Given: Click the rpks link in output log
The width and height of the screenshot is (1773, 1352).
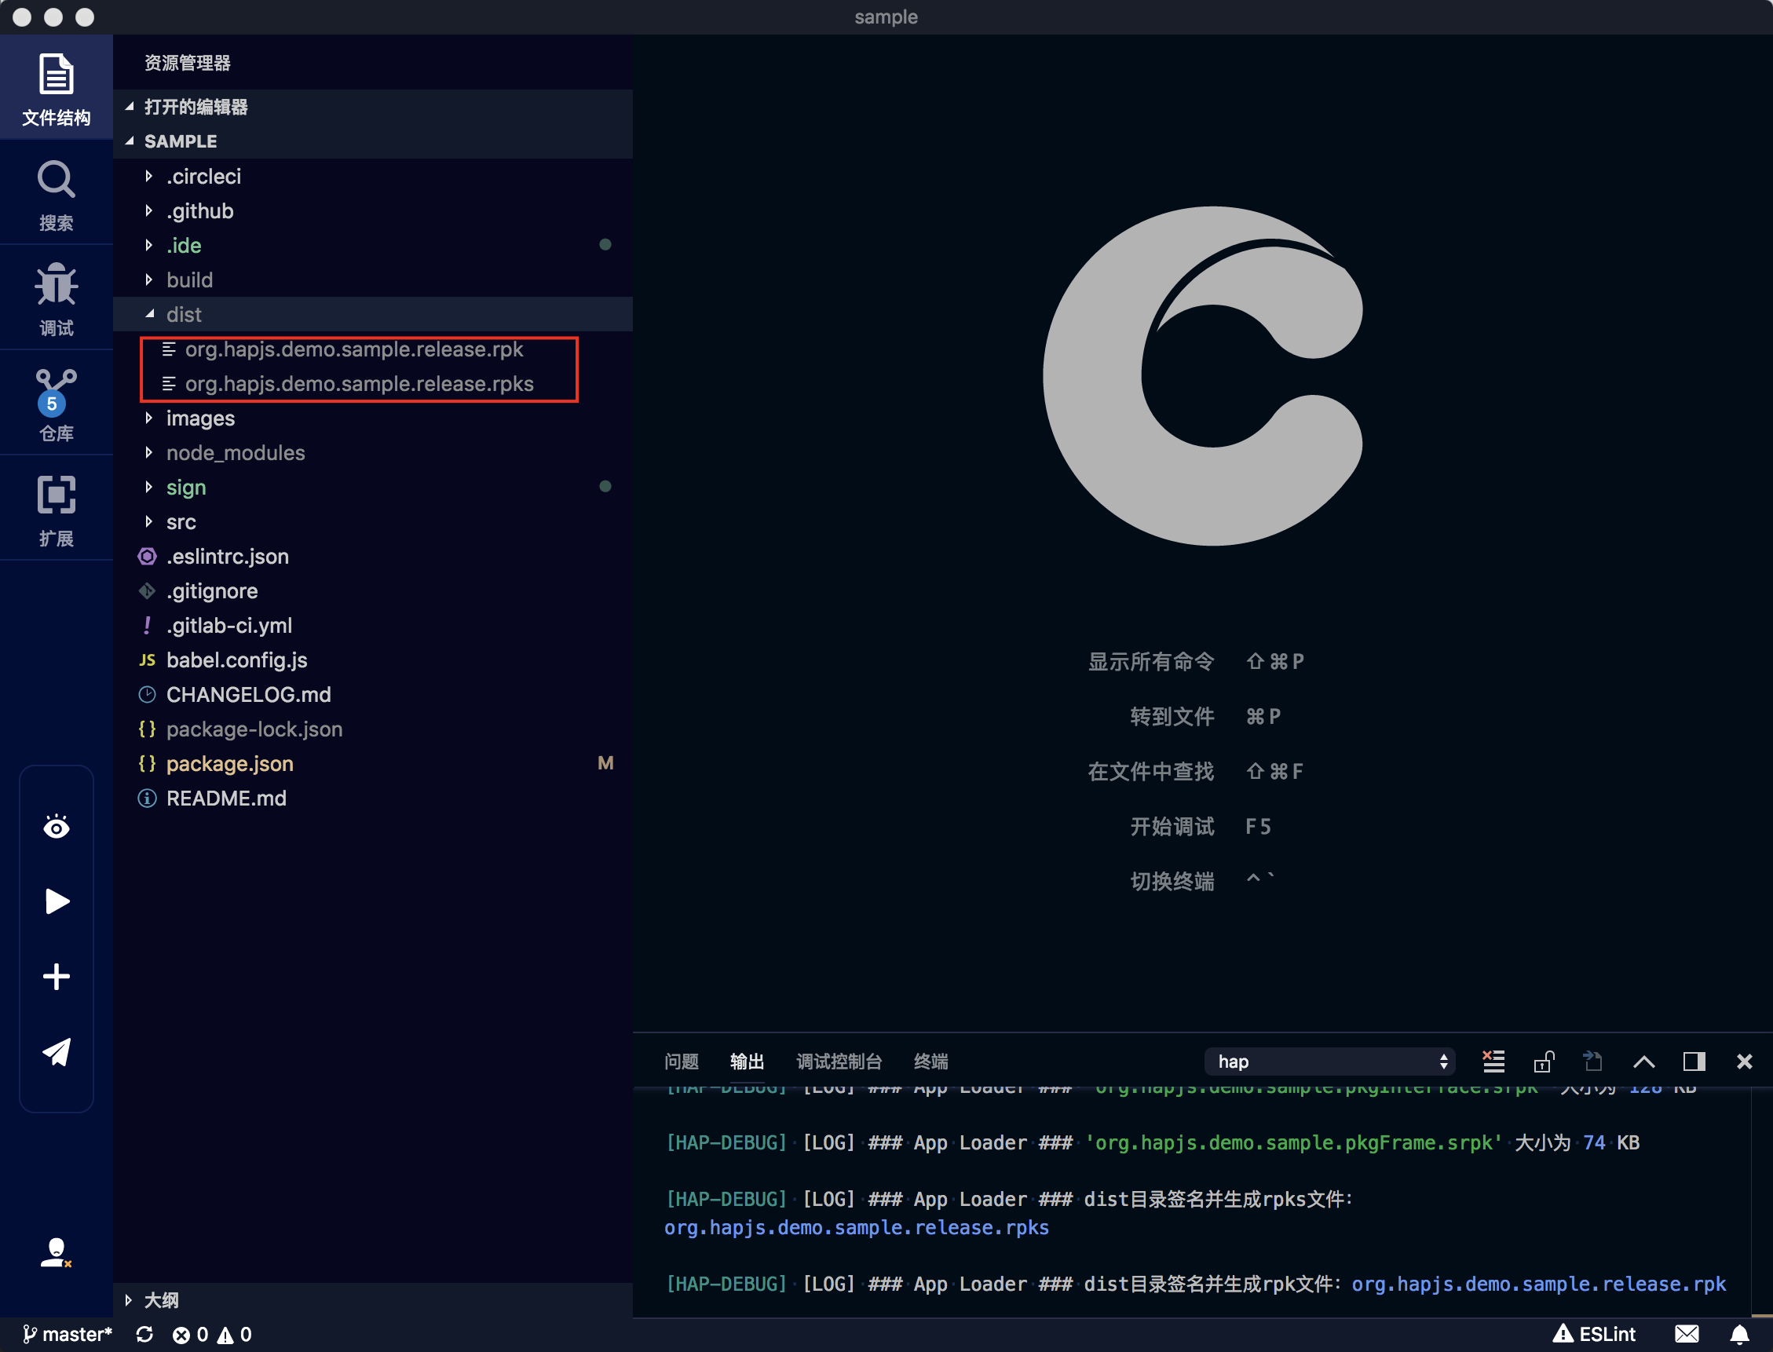Looking at the screenshot, I should 857,1228.
